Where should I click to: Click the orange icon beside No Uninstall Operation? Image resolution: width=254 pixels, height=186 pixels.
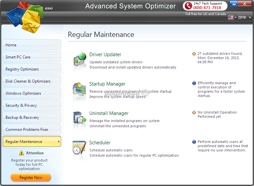pyautogui.click(x=194, y=113)
